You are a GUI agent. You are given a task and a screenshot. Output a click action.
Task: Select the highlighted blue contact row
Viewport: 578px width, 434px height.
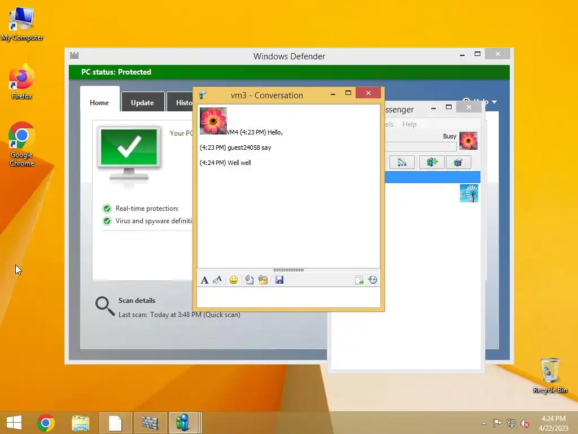[432, 177]
